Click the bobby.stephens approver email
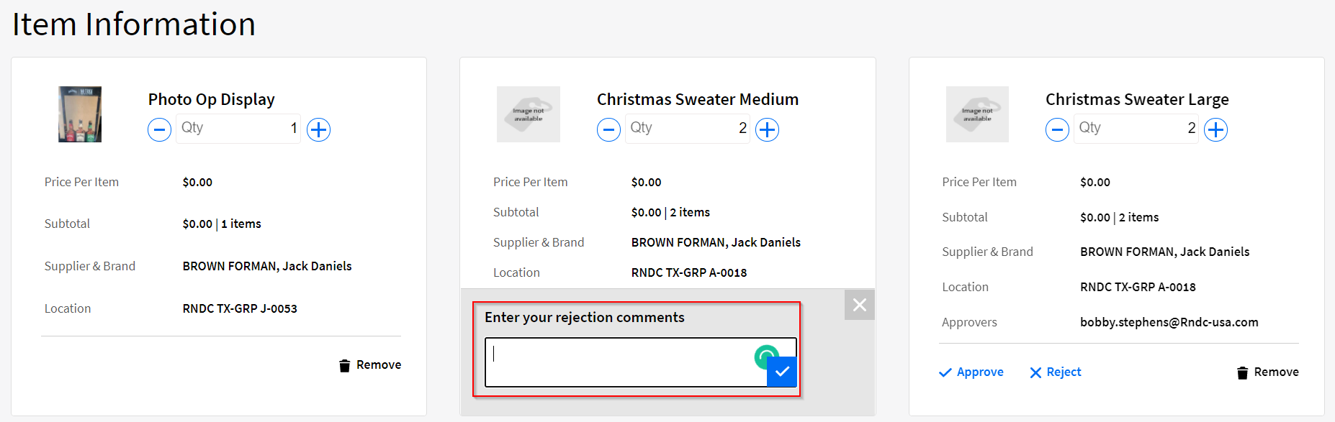This screenshot has width=1335, height=422. coord(1168,322)
